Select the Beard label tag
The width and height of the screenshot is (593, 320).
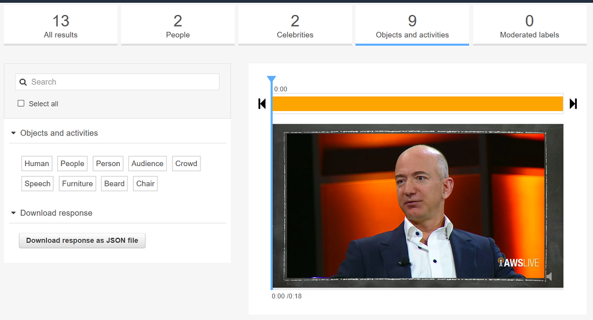pos(114,183)
